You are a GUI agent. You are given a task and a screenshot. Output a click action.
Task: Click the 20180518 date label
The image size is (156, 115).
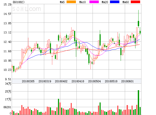point(111,81)
